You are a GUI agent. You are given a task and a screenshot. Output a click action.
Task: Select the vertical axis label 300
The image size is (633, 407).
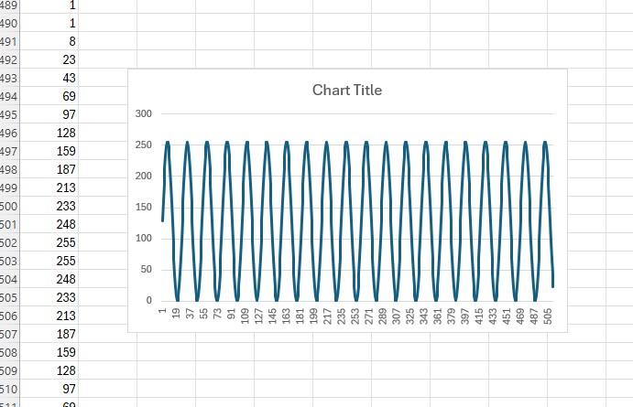coord(142,113)
